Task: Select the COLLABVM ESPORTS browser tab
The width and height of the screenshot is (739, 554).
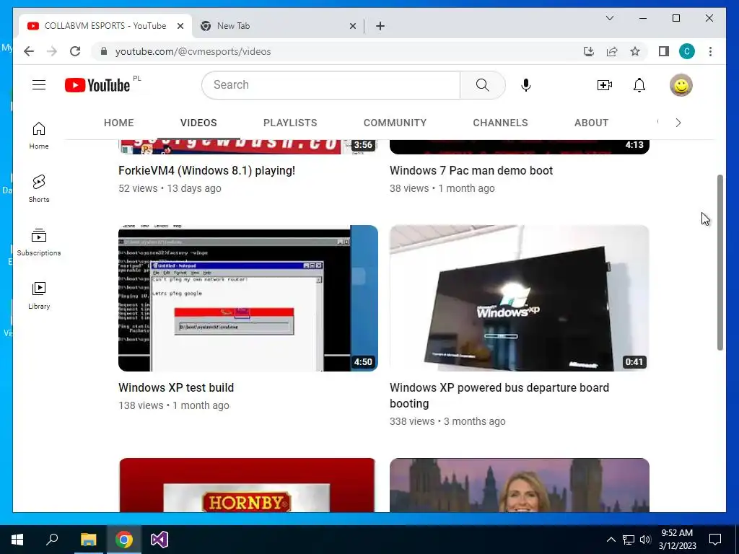Action: [105, 26]
